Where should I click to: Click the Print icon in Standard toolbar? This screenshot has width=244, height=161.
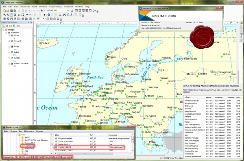[x=15, y=11]
